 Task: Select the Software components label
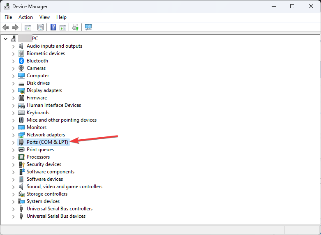point(51,172)
